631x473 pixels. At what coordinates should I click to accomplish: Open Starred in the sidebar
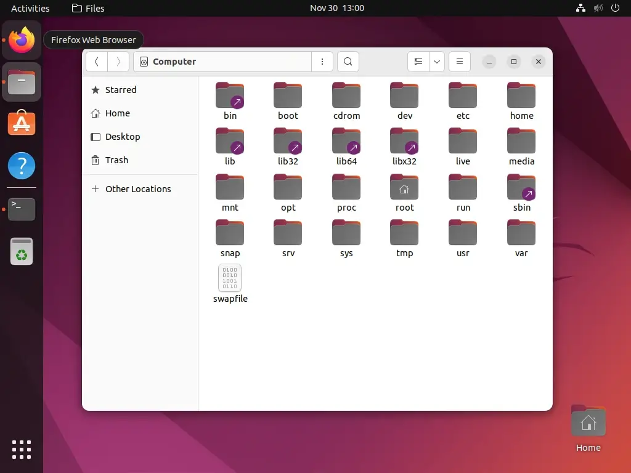coord(140,90)
